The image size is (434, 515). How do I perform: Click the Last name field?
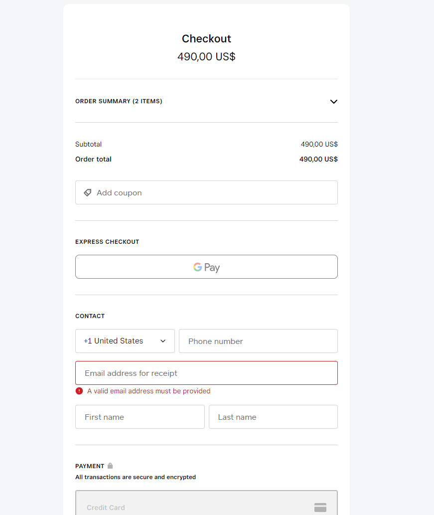(273, 417)
